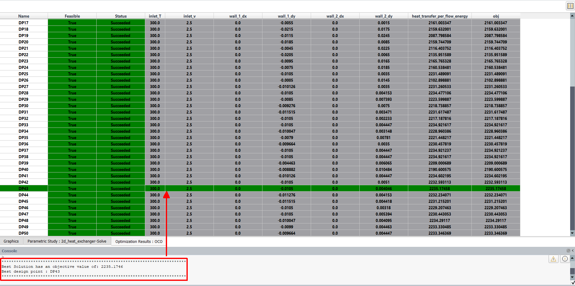
Task: Click the error messages icon in the Console
Action: [x=565, y=259]
